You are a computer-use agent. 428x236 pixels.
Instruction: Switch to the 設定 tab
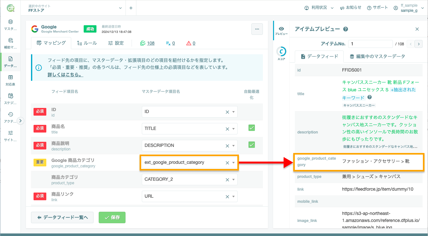pos(116,43)
